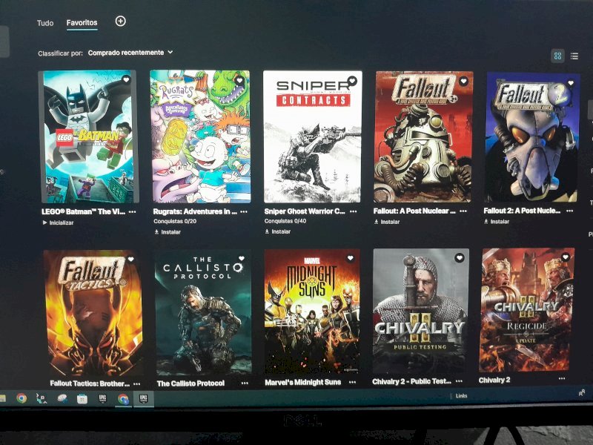The width and height of the screenshot is (593, 445).
Task: Click the 'Classificar por:' label
Action: pos(60,53)
